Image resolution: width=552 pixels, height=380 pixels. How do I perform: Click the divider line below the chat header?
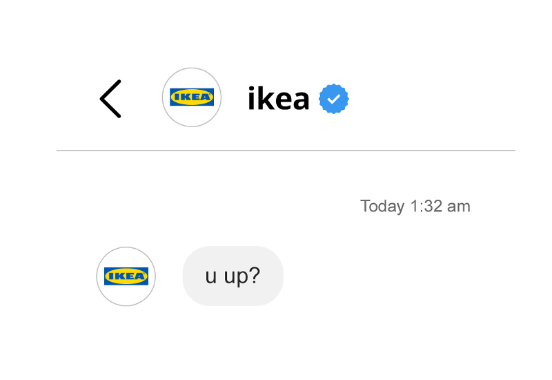(286, 150)
